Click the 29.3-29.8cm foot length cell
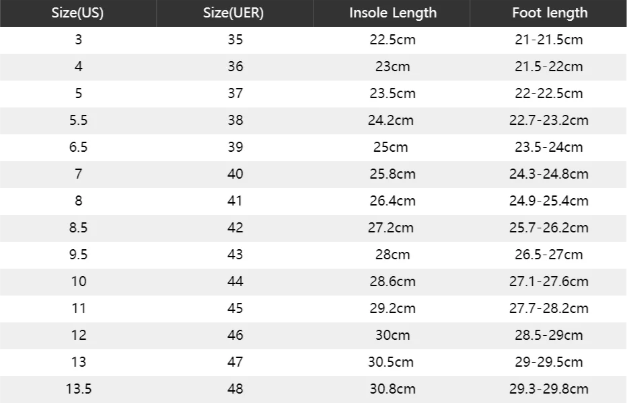This screenshot has width=627, height=403. tap(549, 389)
